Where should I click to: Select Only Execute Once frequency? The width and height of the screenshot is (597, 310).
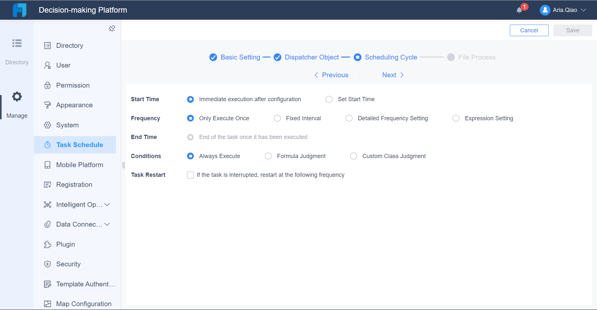pos(191,118)
